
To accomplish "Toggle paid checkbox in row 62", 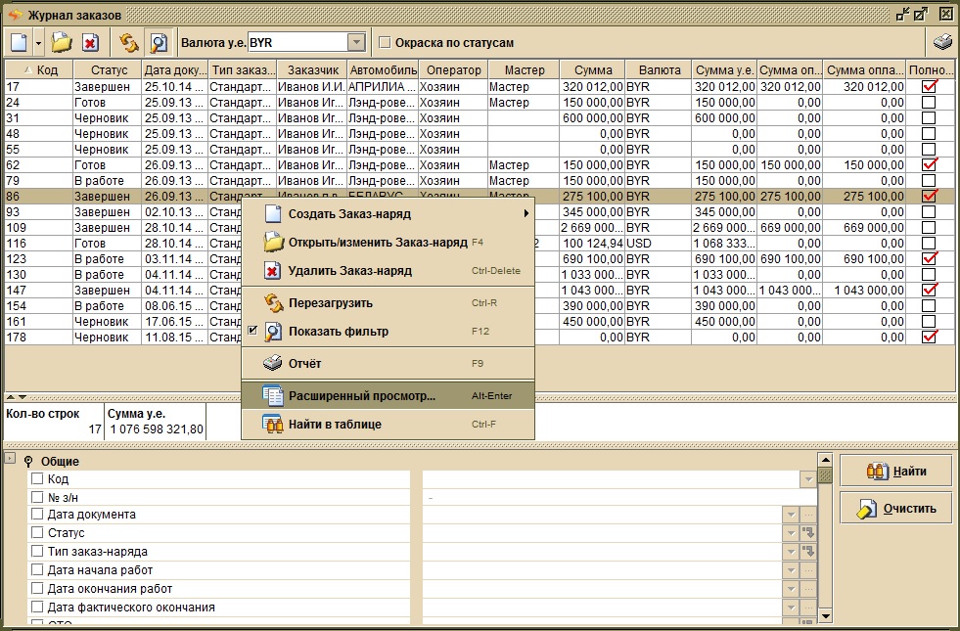I will (930, 164).
